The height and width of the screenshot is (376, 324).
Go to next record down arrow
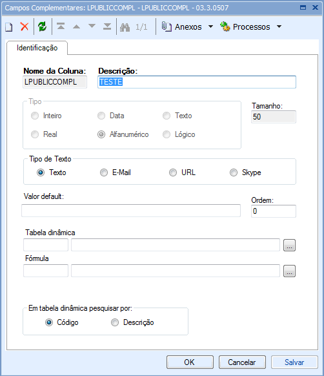(x=92, y=26)
